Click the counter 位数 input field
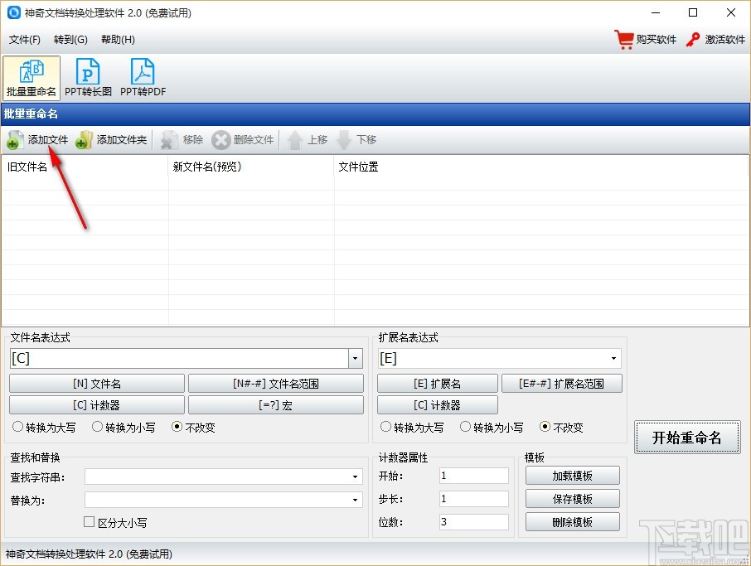The height and width of the screenshot is (566, 751). (473, 521)
